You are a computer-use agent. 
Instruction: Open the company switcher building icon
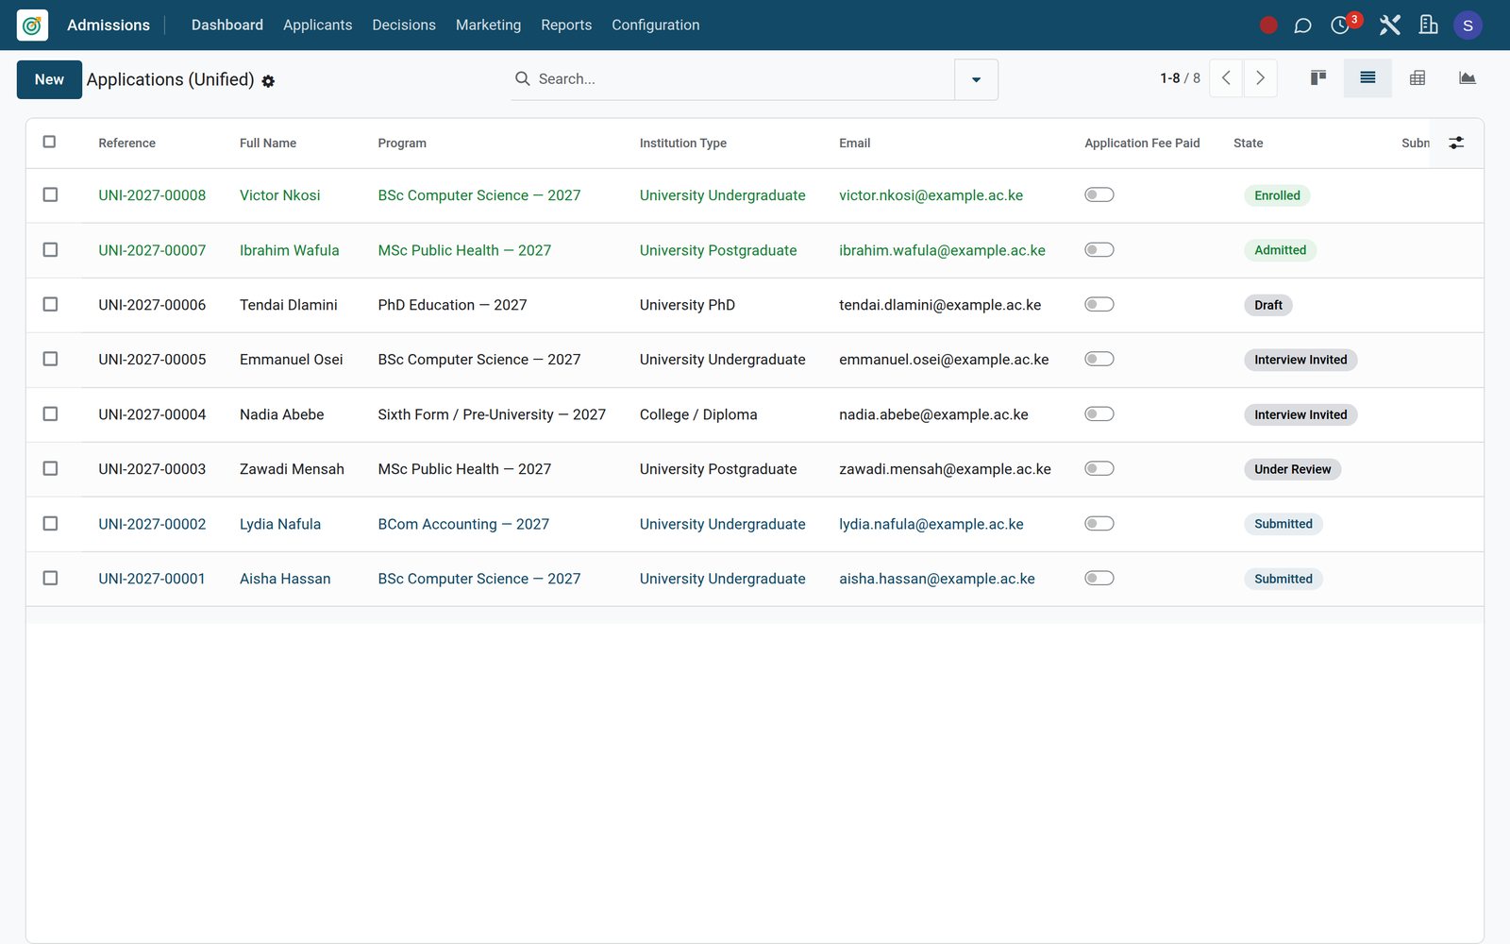coord(1428,25)
